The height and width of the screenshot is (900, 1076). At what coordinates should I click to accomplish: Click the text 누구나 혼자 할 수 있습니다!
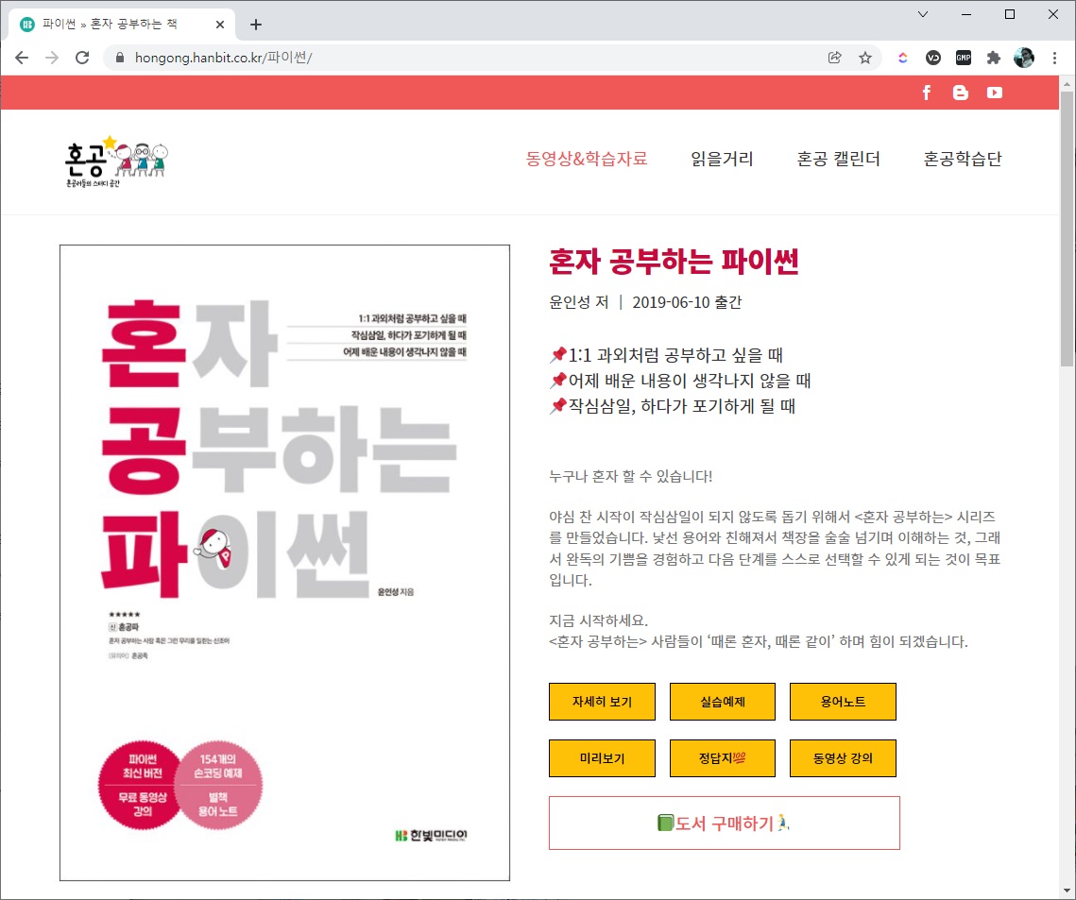[631, 476]
